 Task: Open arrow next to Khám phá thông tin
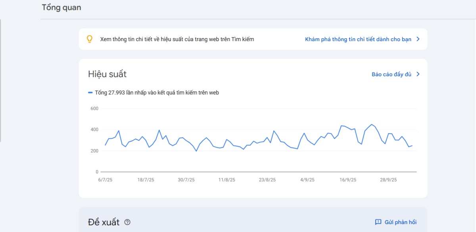418,39
